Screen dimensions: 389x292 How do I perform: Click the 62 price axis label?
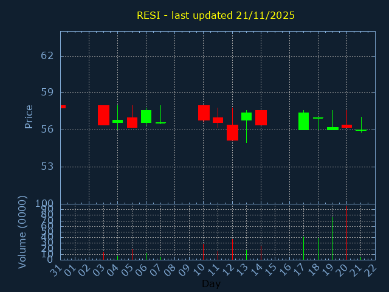47,56
